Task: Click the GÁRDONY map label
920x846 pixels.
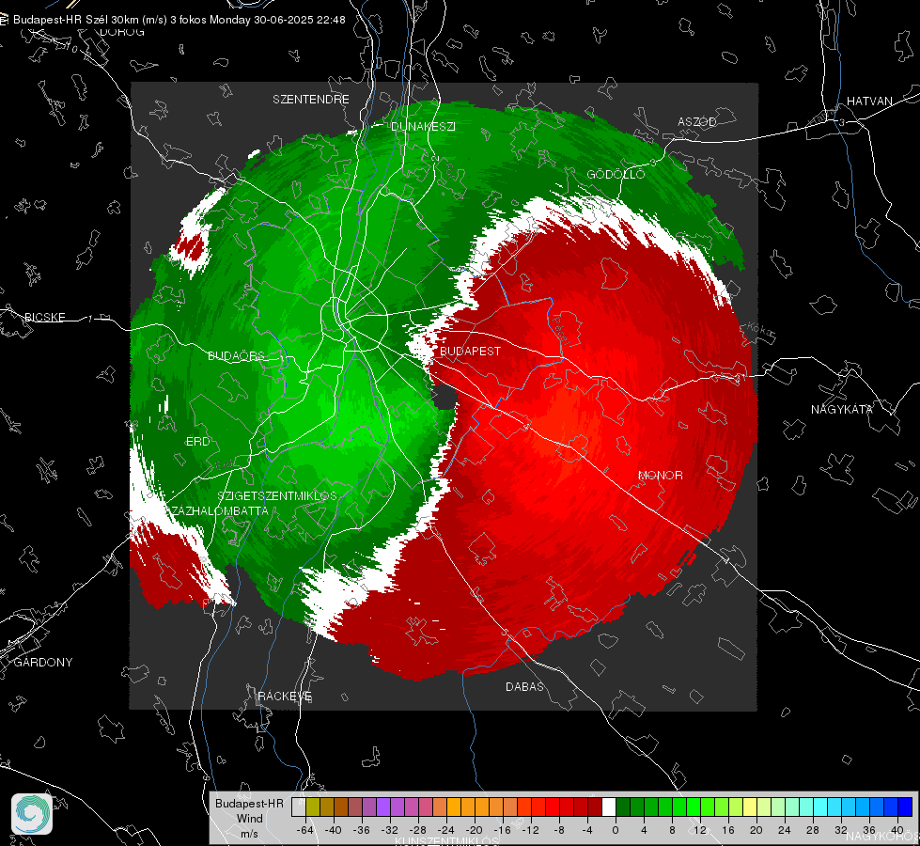Action: (x=43, y=663)
